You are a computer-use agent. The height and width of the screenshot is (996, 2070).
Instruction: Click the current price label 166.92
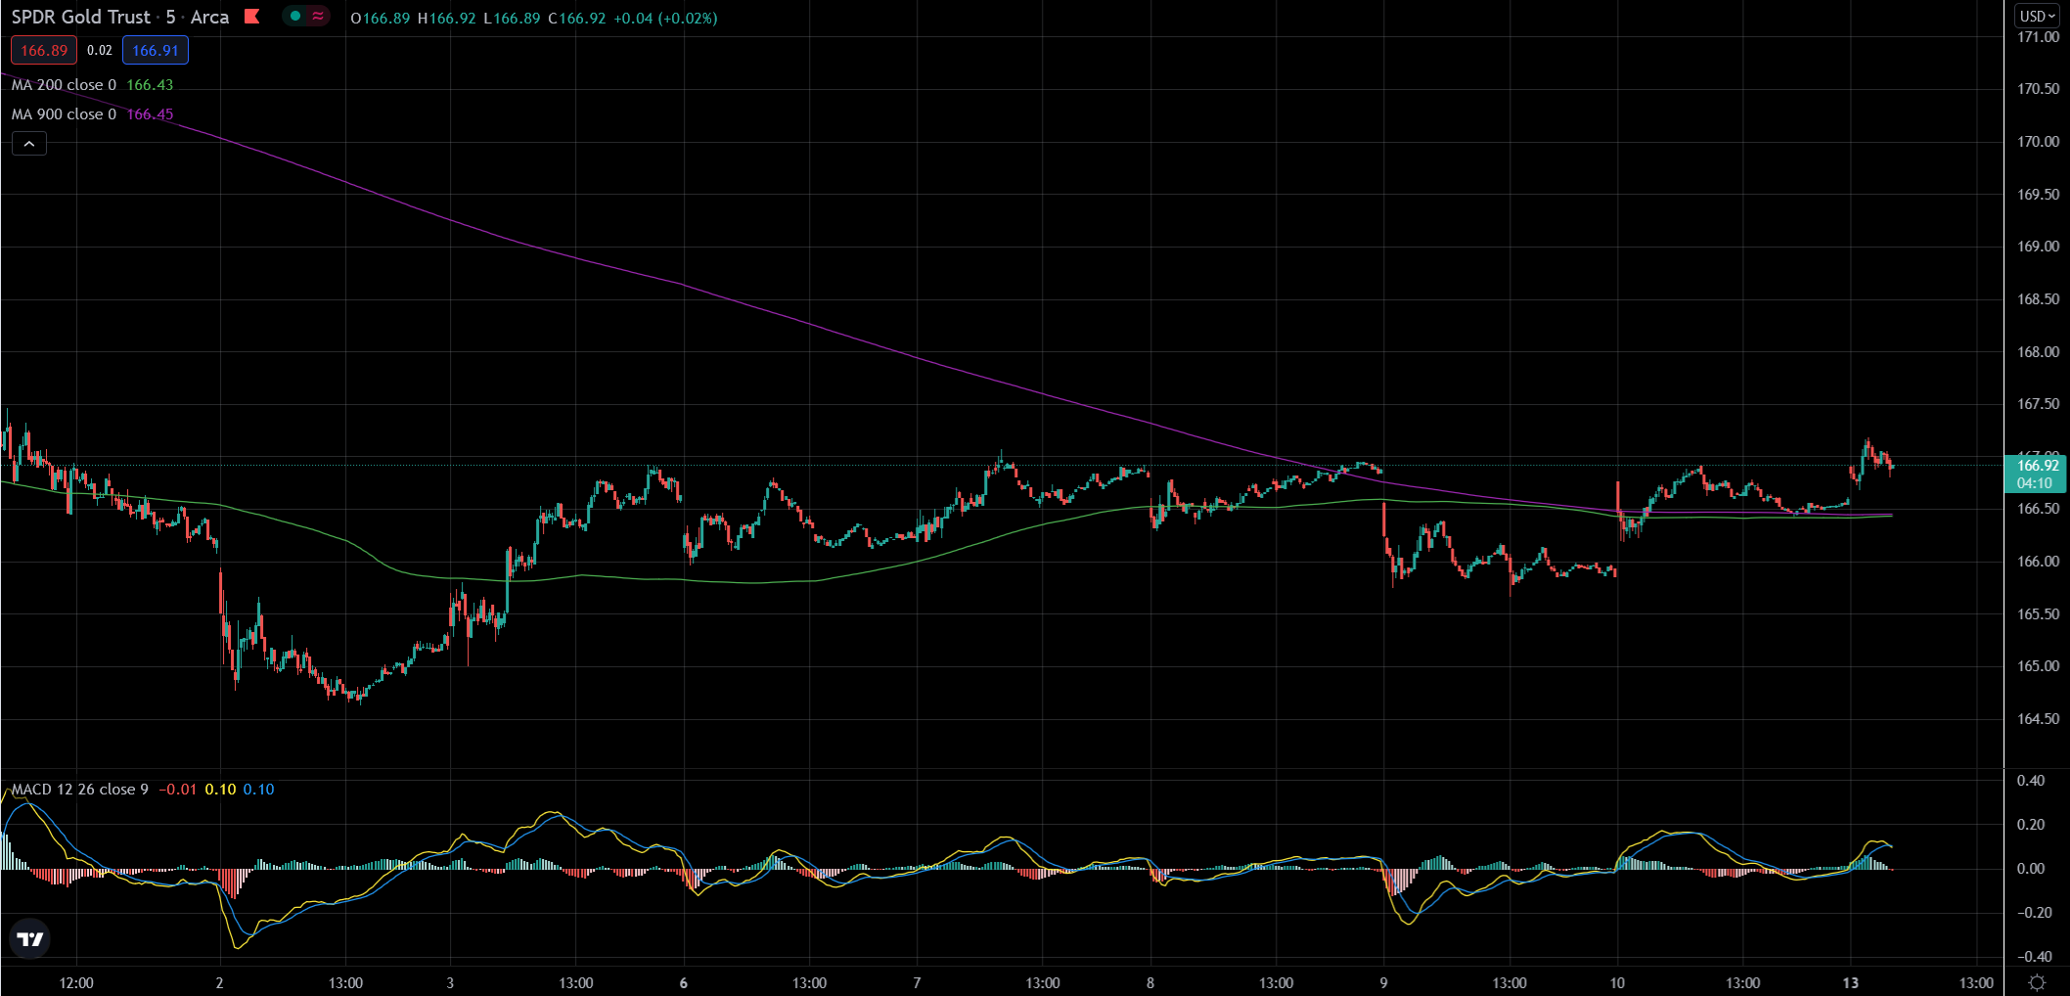point(2038,466)
